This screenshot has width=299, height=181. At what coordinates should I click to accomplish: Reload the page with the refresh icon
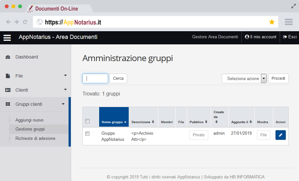coord(25,22)
